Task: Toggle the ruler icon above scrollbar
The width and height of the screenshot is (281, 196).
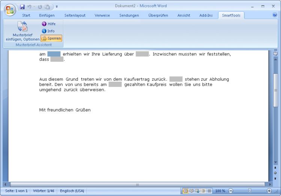Action: click(275, 54)
